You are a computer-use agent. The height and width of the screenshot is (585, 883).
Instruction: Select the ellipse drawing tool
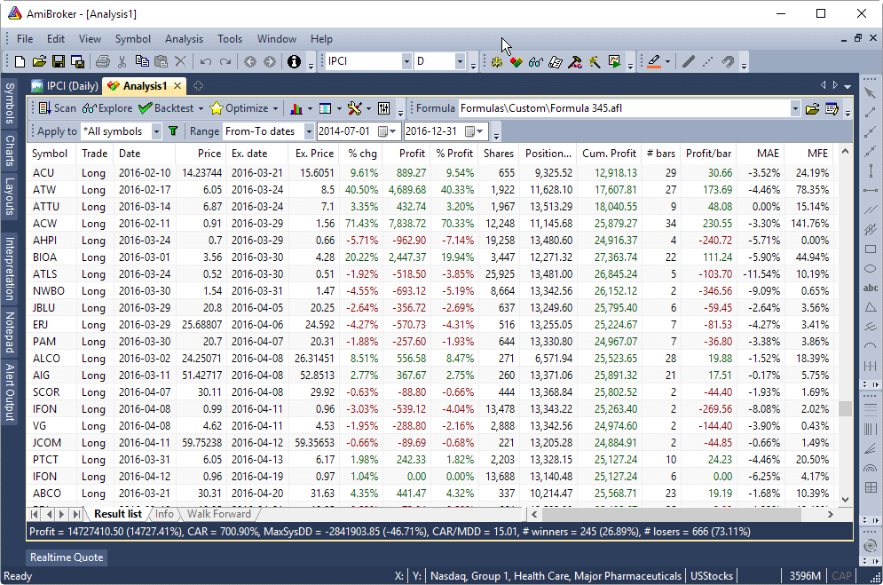871,267
